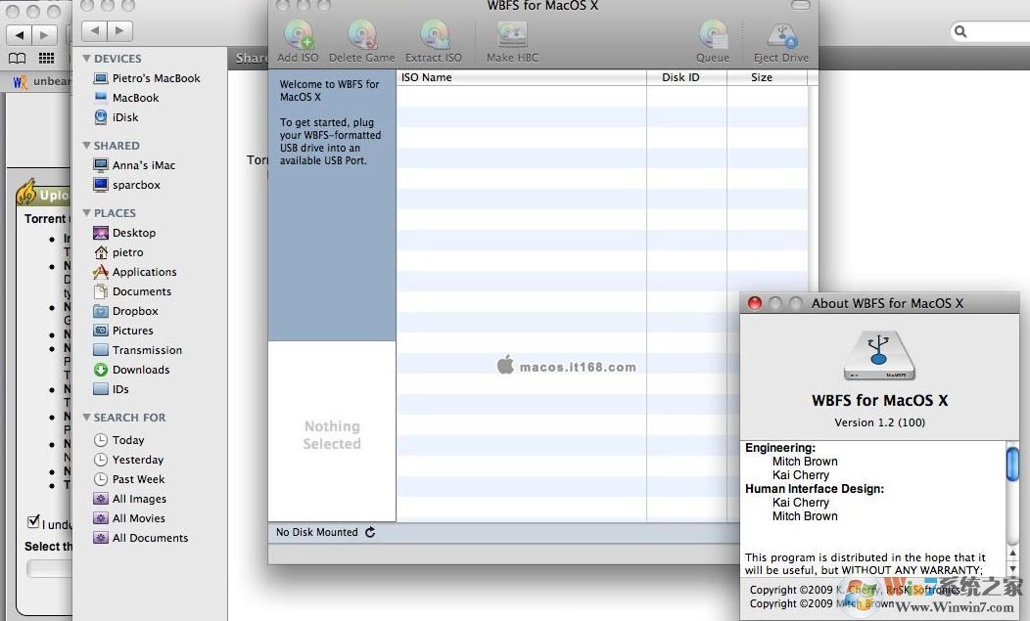Select Today saved search
This screenshot has height=621, width=1030.
(118, 440)
